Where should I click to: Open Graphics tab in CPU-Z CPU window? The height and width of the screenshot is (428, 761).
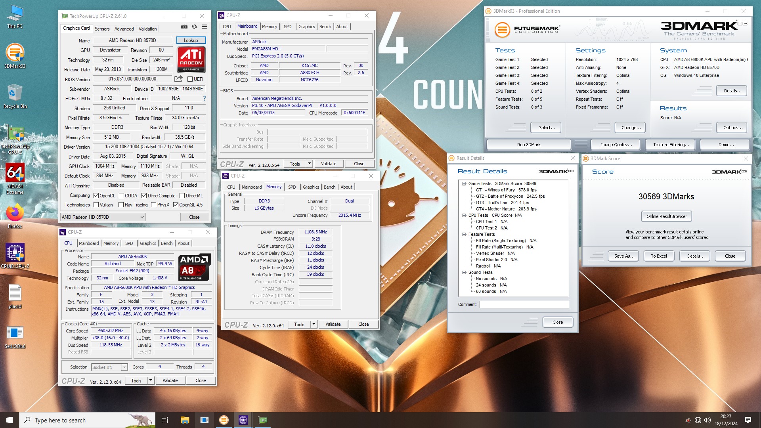148,243
